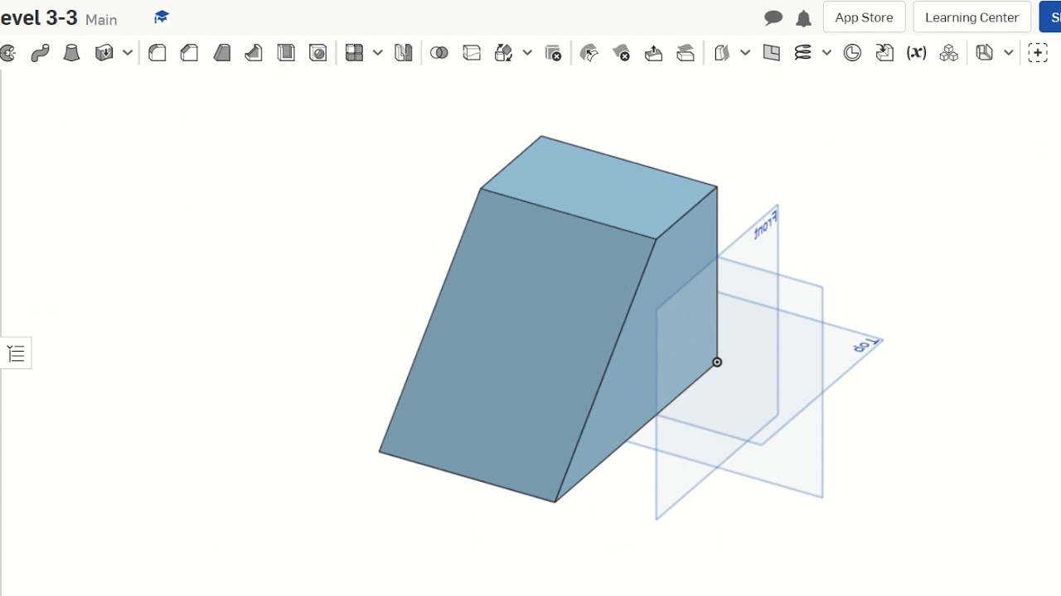
Task: Select the Thicken tool
Action: pyautogui.click(x=104, y=53)
